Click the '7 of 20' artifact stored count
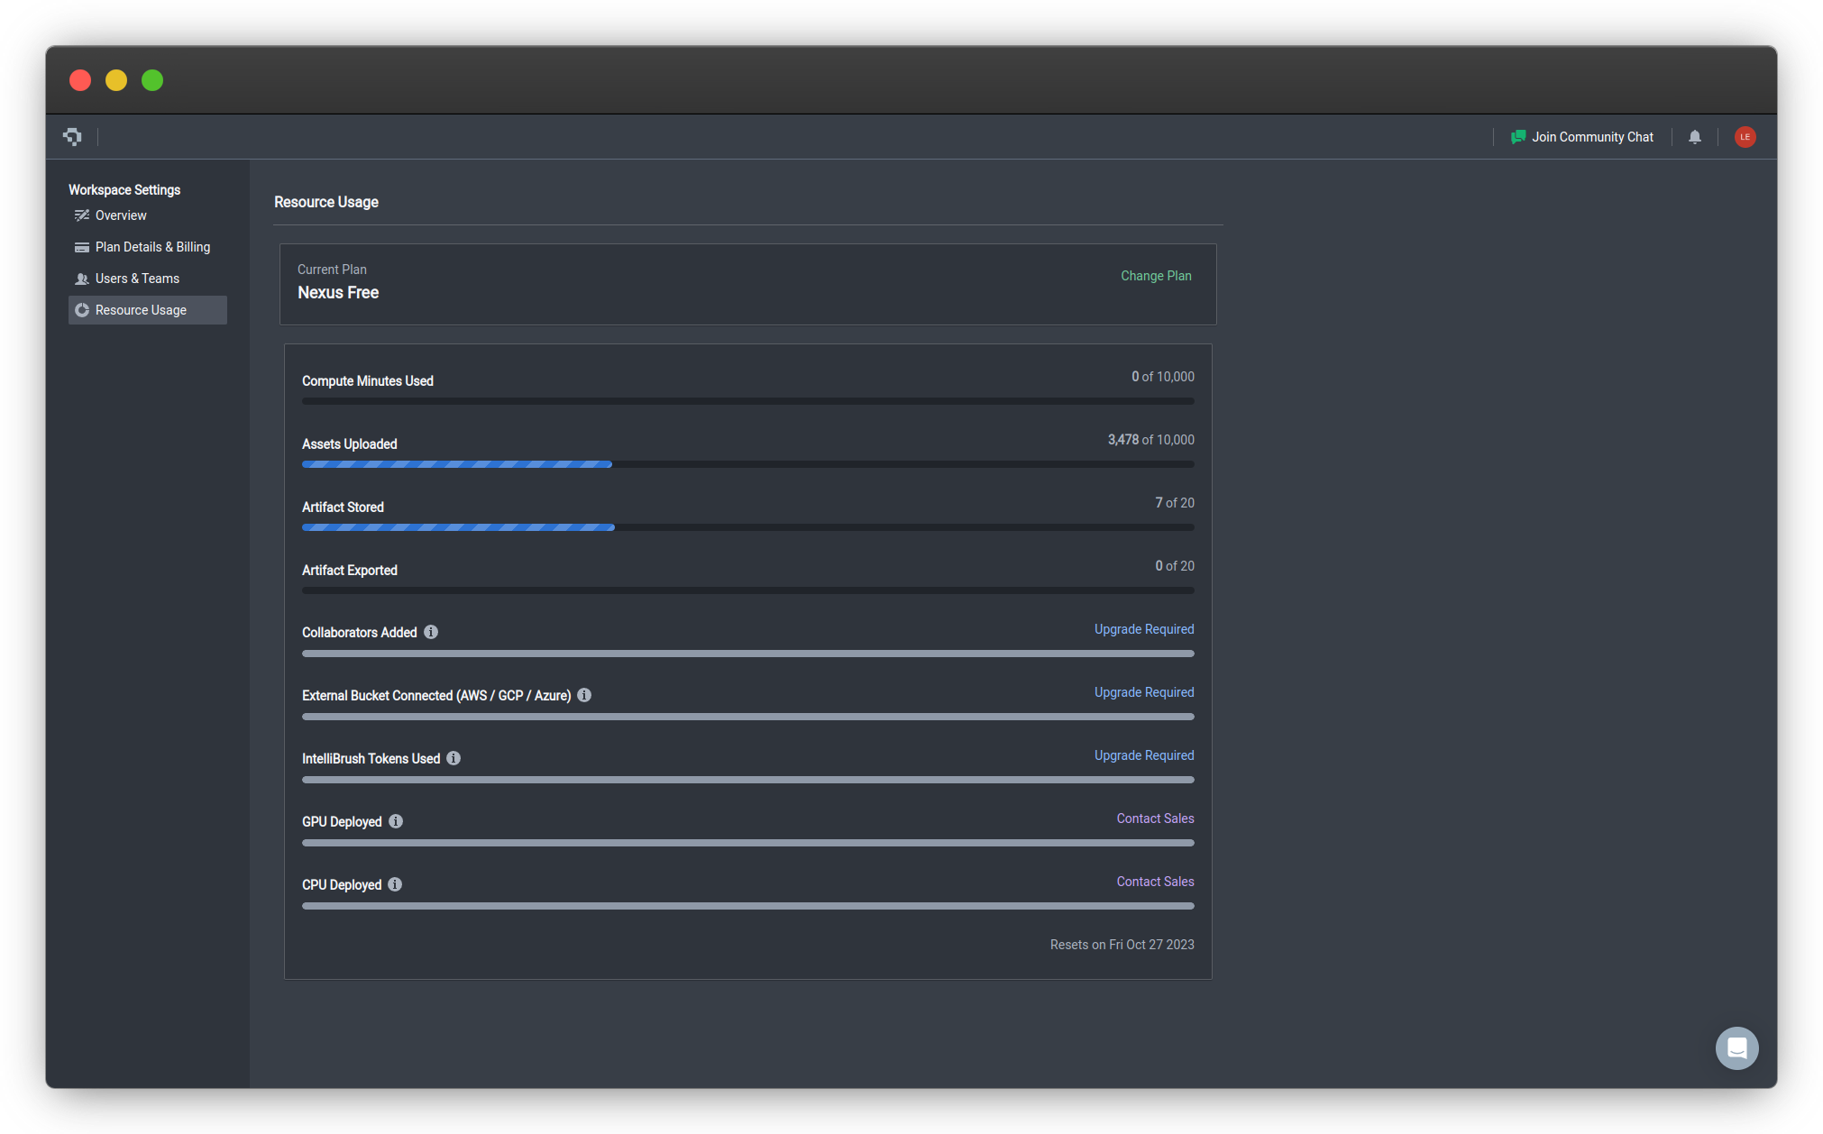Viewport: 1823px width, 1134px height. [1175, 503]
